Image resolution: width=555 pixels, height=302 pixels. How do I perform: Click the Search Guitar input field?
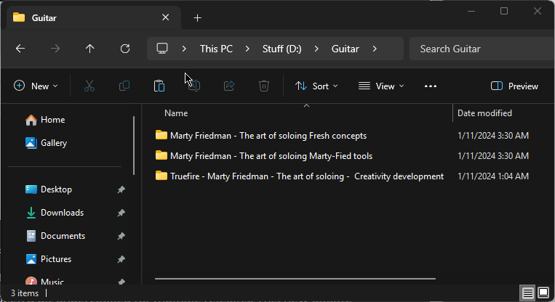click(480, 49)
